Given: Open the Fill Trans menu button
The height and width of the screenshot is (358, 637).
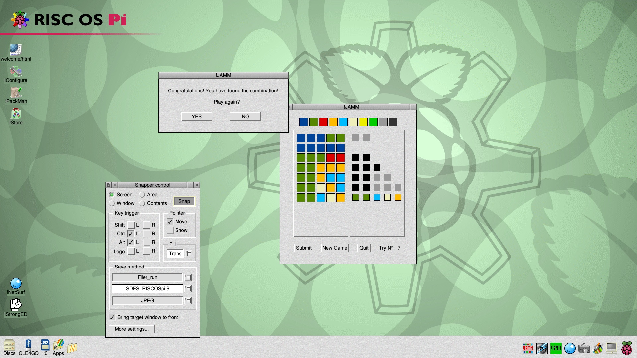Looking at the screenshot, I should 189,254.
